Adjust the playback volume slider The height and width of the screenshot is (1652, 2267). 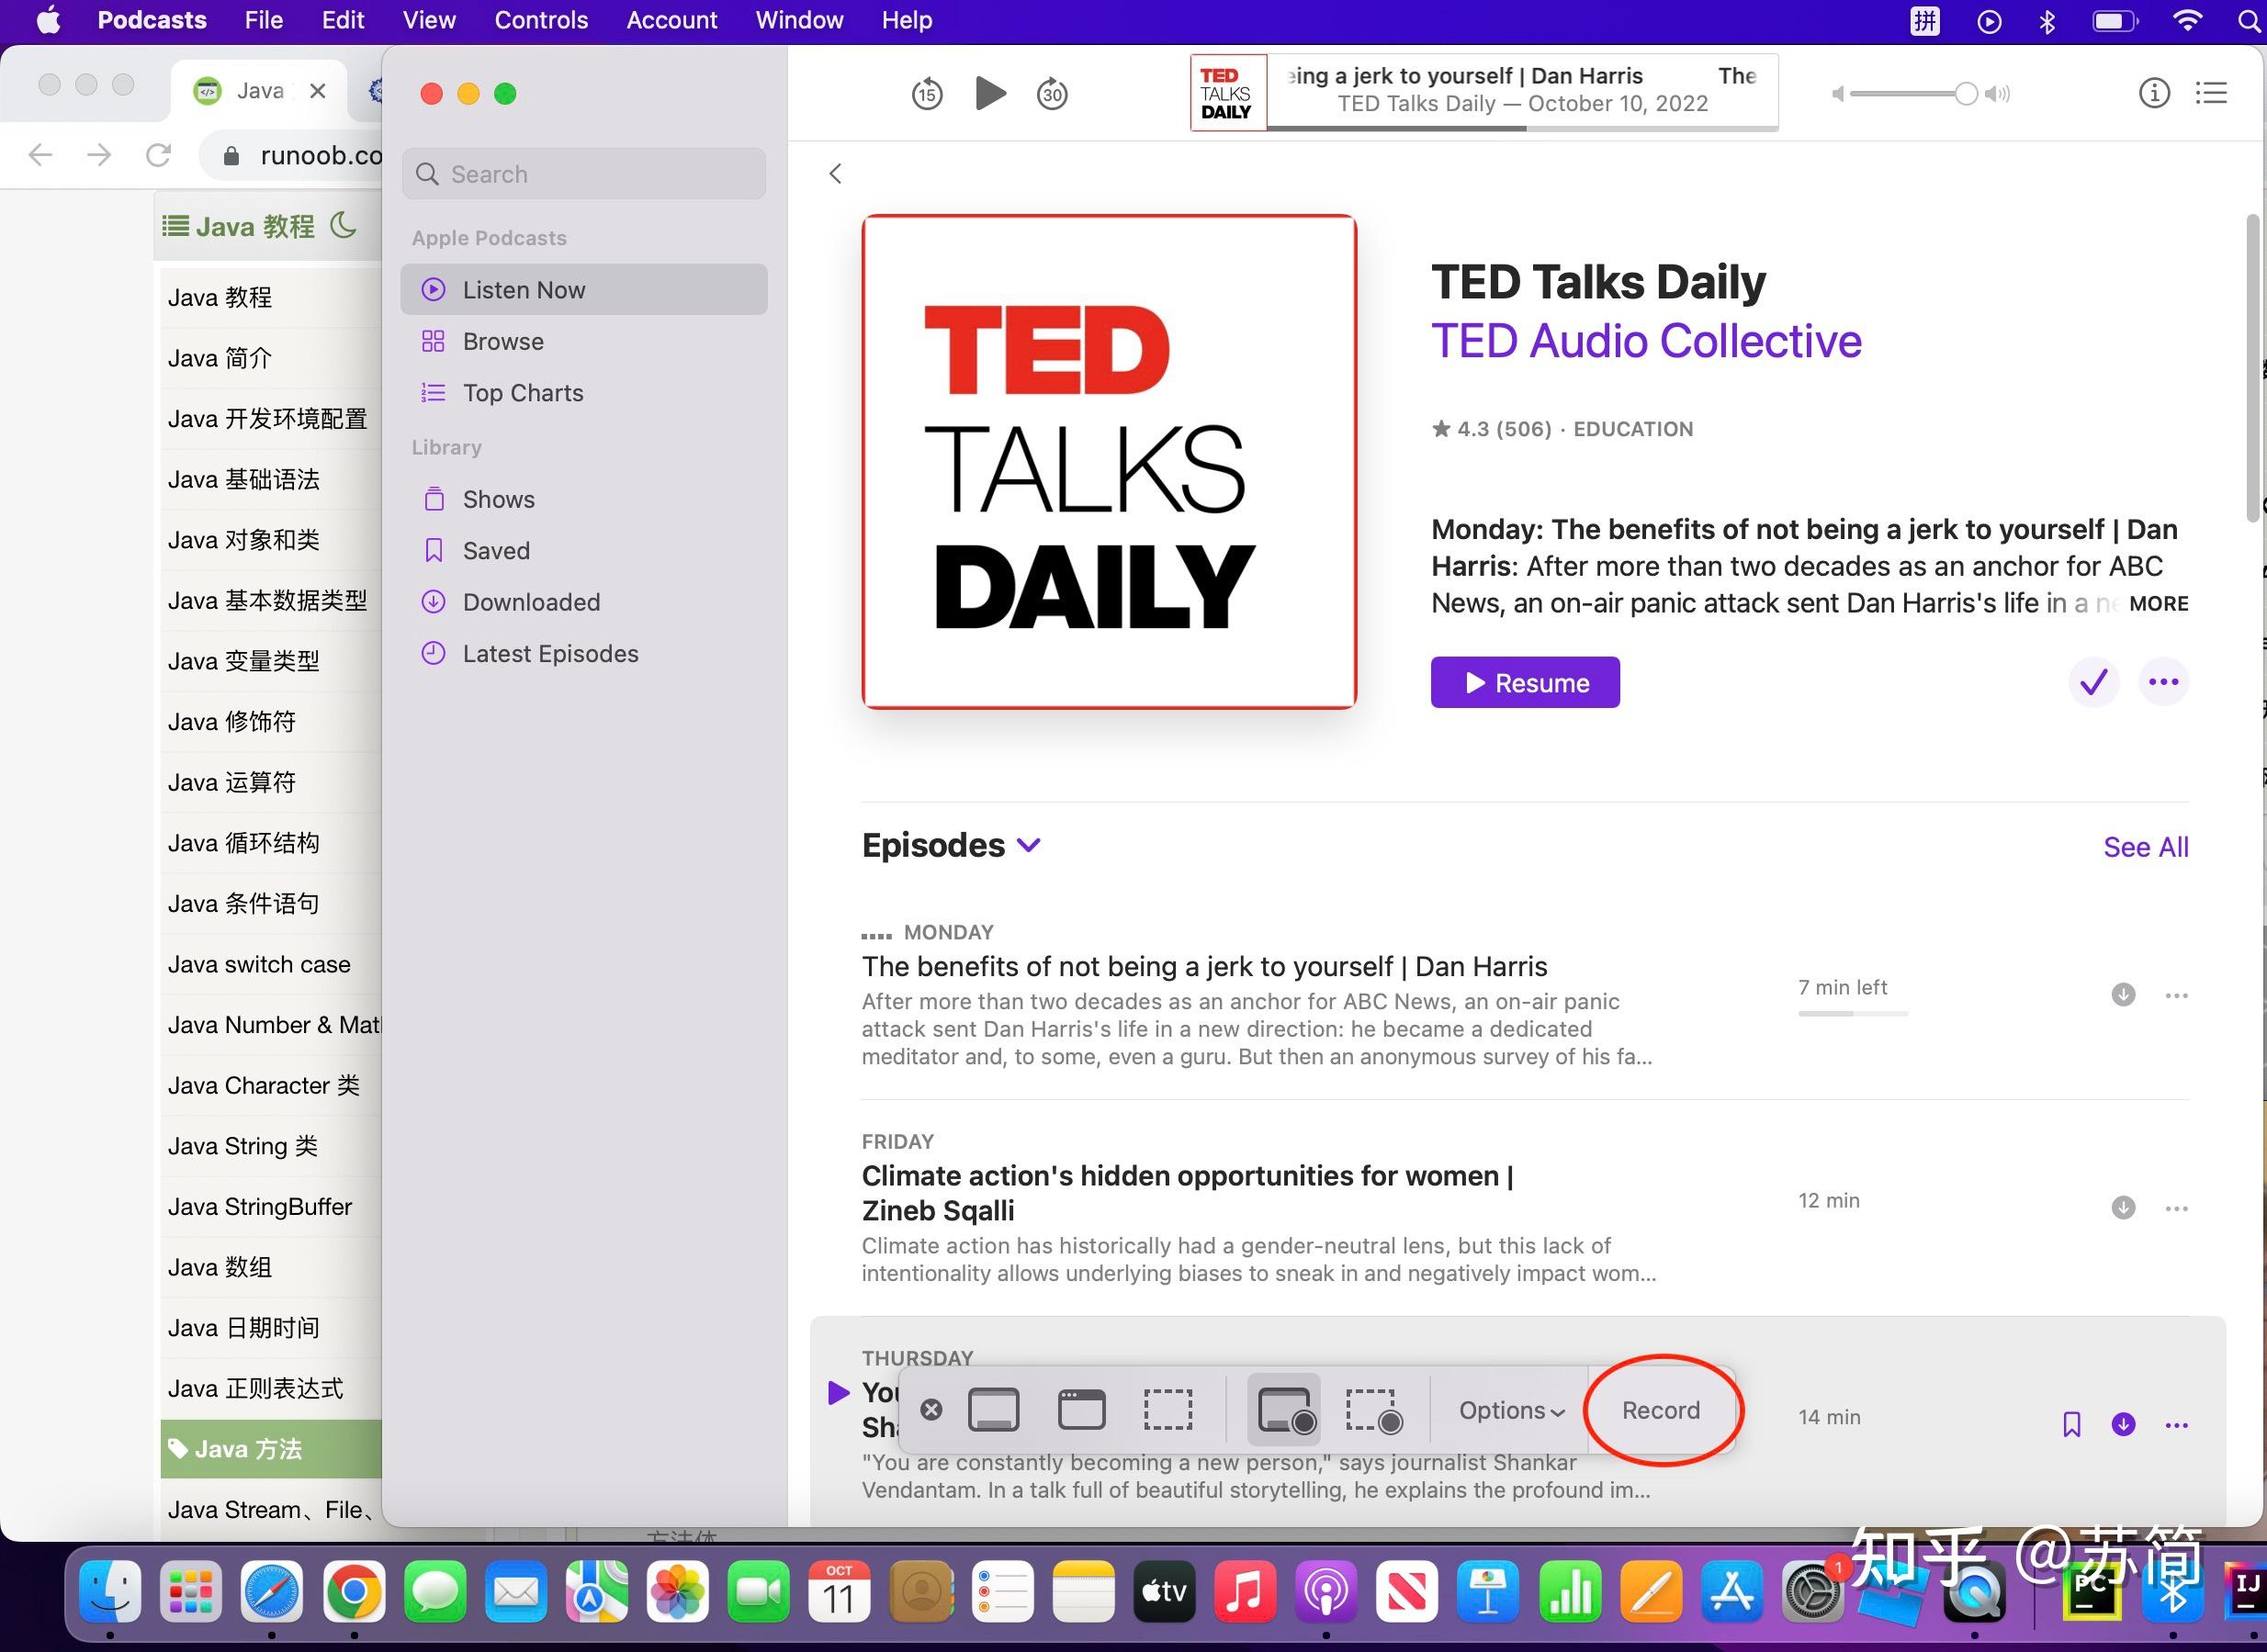click(1912, 94)
